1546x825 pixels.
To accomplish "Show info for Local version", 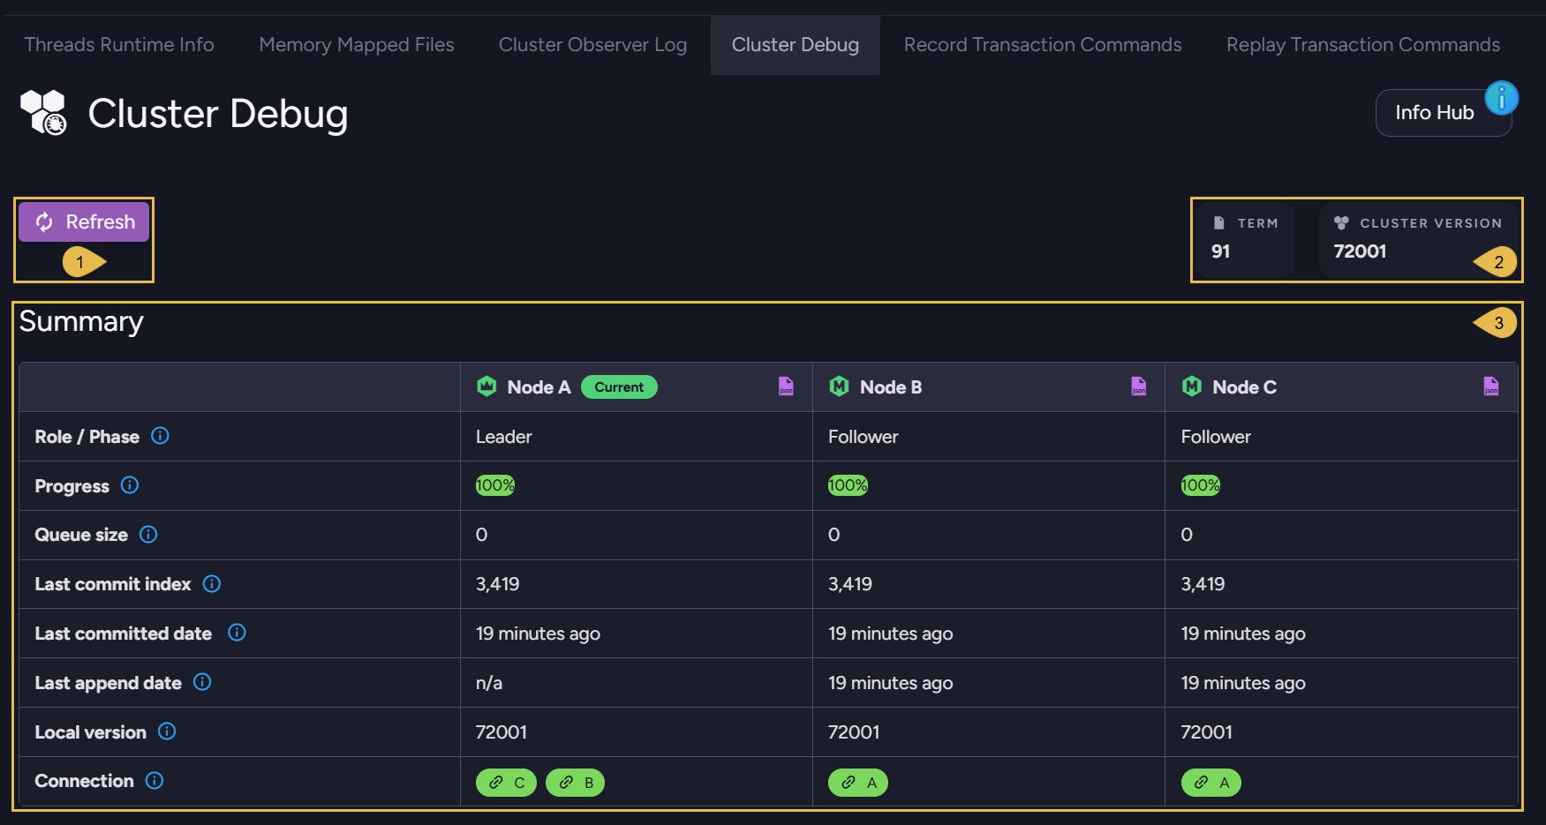I will click(x=167, y=731).
